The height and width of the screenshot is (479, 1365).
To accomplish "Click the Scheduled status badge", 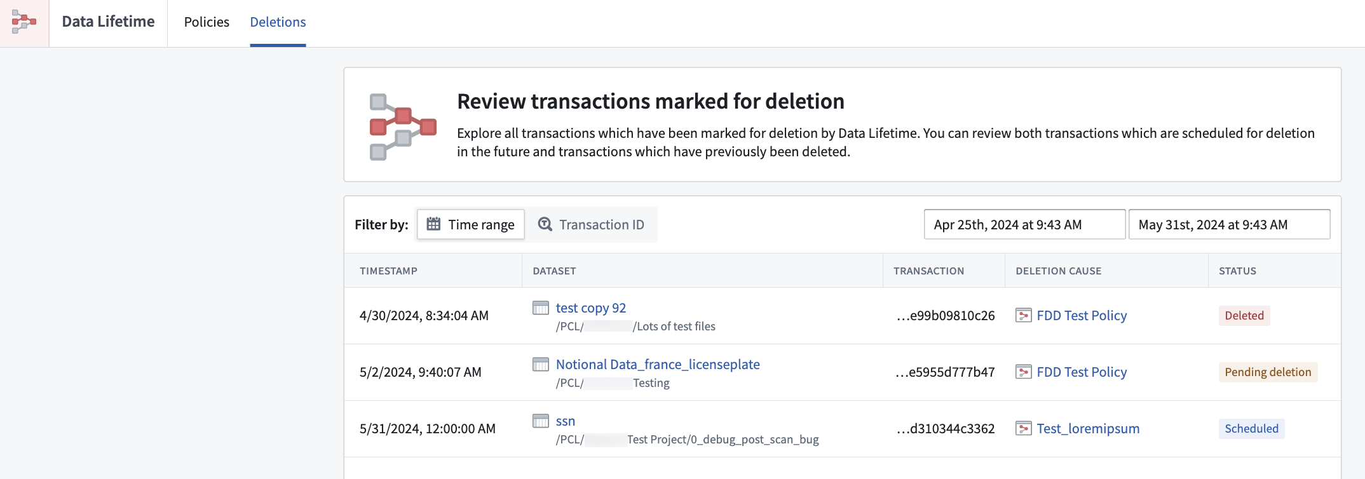I will click(1251, 429).
